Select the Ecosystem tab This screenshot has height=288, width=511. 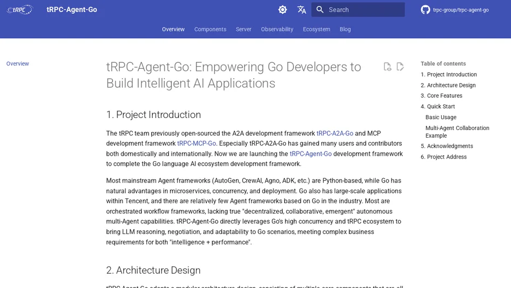pos(317,30)
